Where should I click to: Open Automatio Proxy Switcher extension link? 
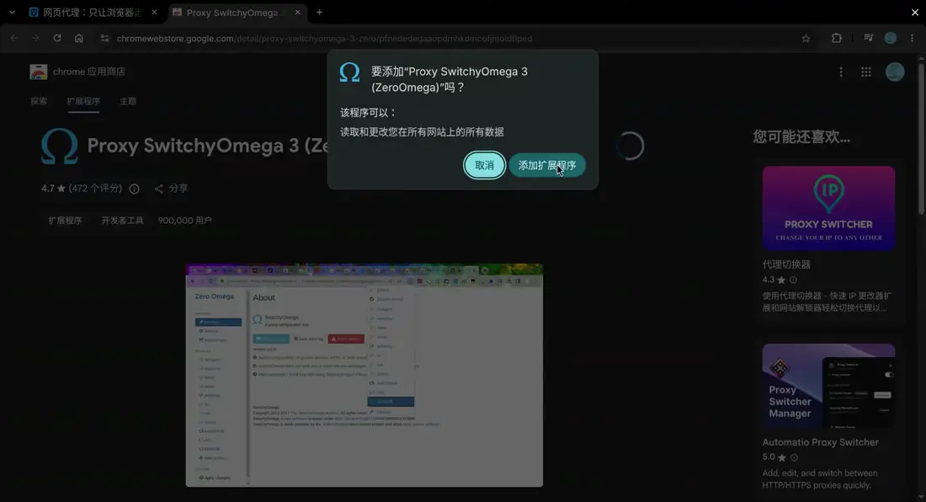pos(820,442)
